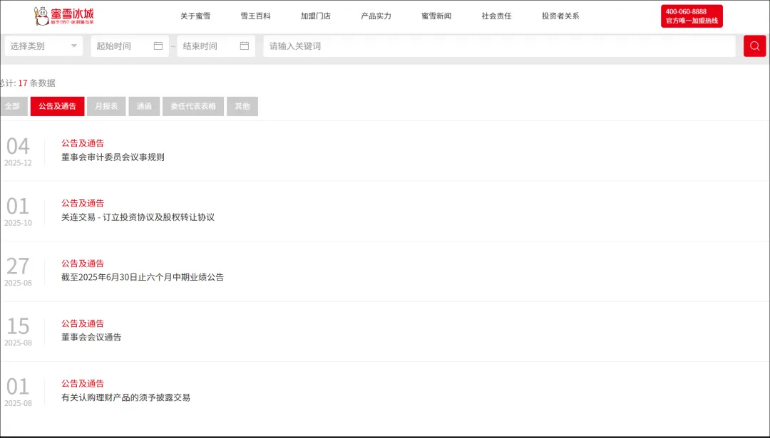Open the 投资者关系 menu item
The height and width of the screenshot is (438, 770).
[x=560, y=16]
